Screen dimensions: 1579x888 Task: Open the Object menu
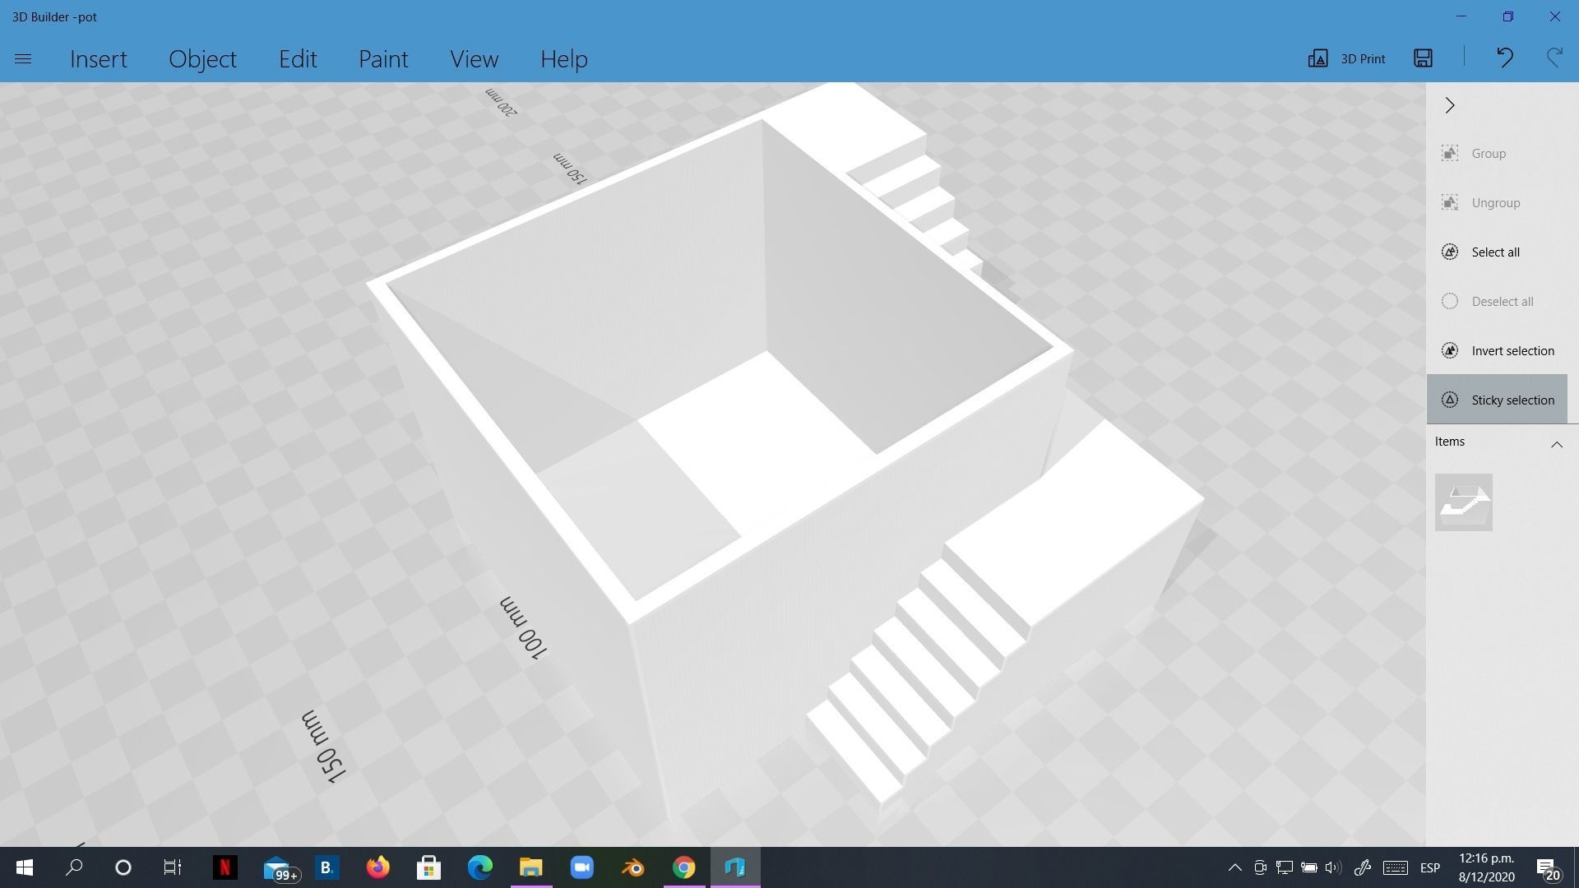(202, 59)
